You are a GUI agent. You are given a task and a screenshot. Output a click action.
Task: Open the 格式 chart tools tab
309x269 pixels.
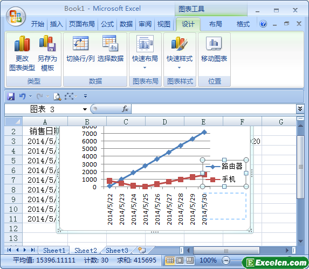[x=243, y=24]
